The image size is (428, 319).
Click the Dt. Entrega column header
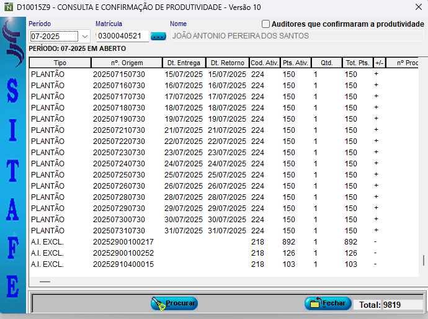[184, 63]
